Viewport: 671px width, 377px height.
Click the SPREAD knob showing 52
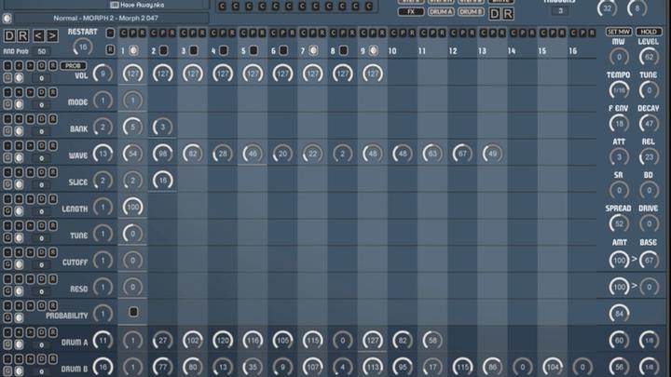pyautogui.click(x=619, y=223)
